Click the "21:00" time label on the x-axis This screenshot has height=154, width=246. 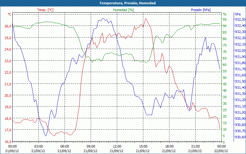pos(195,147)
